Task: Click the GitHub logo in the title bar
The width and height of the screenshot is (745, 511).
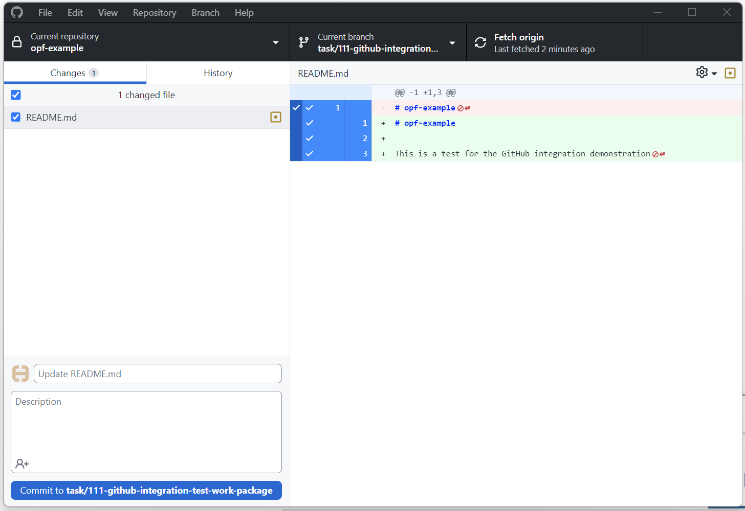Action: tap(16, 12)
